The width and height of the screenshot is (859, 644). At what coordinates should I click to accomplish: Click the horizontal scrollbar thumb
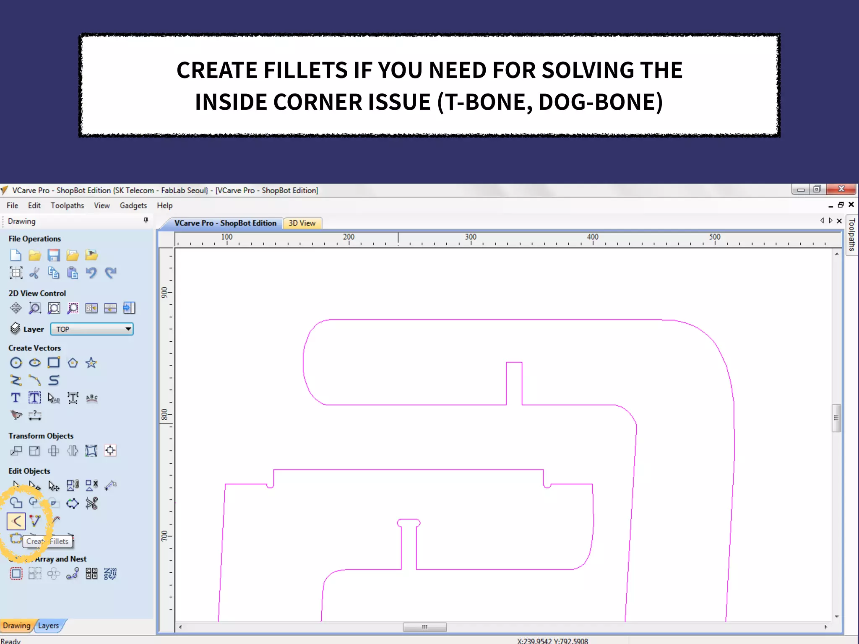coord(424,627)
